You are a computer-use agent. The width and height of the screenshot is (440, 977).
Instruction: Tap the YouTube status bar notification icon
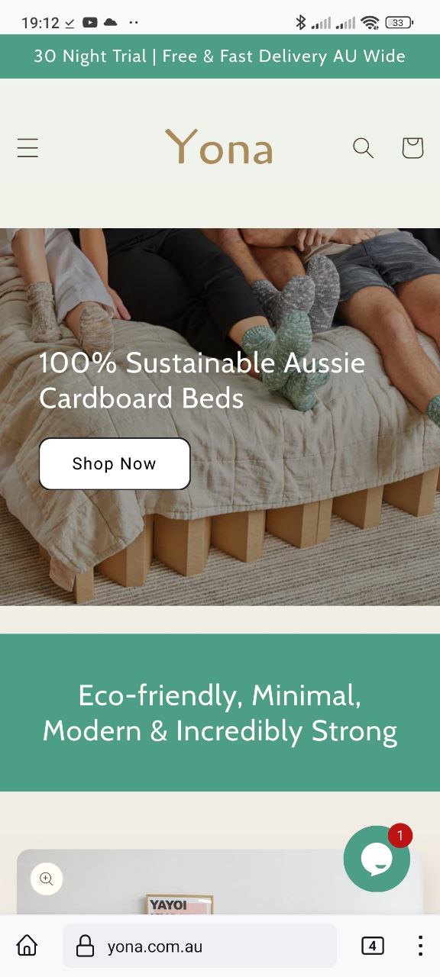90,23
